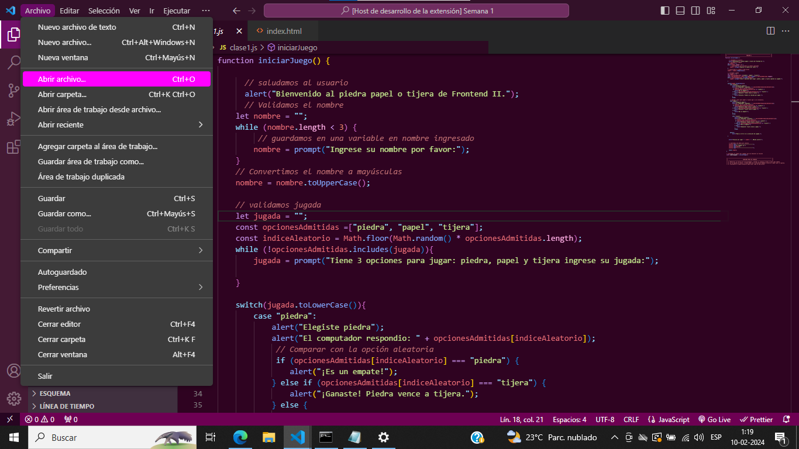799x449 pixels.
Task: Select Abrir archivo... menu entry
Action: tap(116, 79)
